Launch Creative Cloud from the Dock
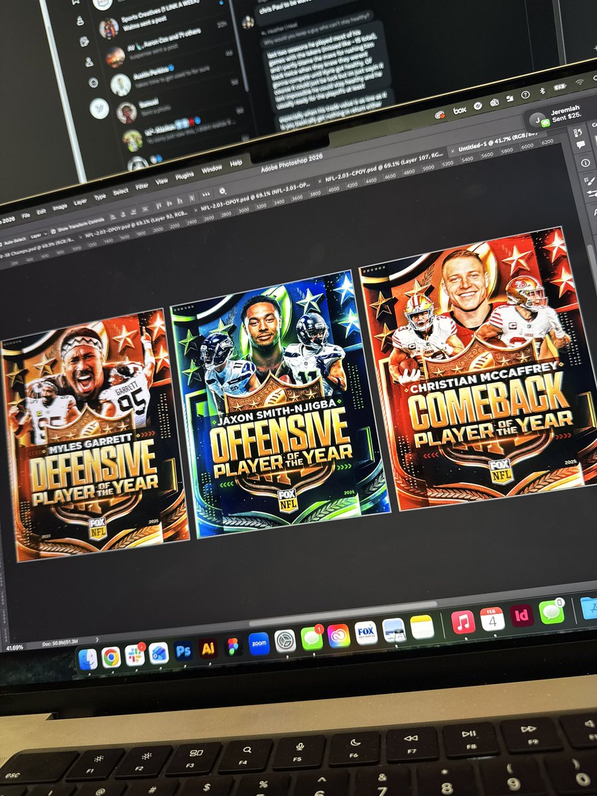Image resolution: width=597 pixels, height=796 pixels. (338, 635)
